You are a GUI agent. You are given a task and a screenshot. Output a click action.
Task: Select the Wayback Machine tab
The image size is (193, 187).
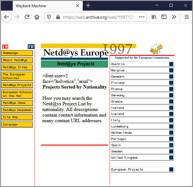tap(48, 6)
